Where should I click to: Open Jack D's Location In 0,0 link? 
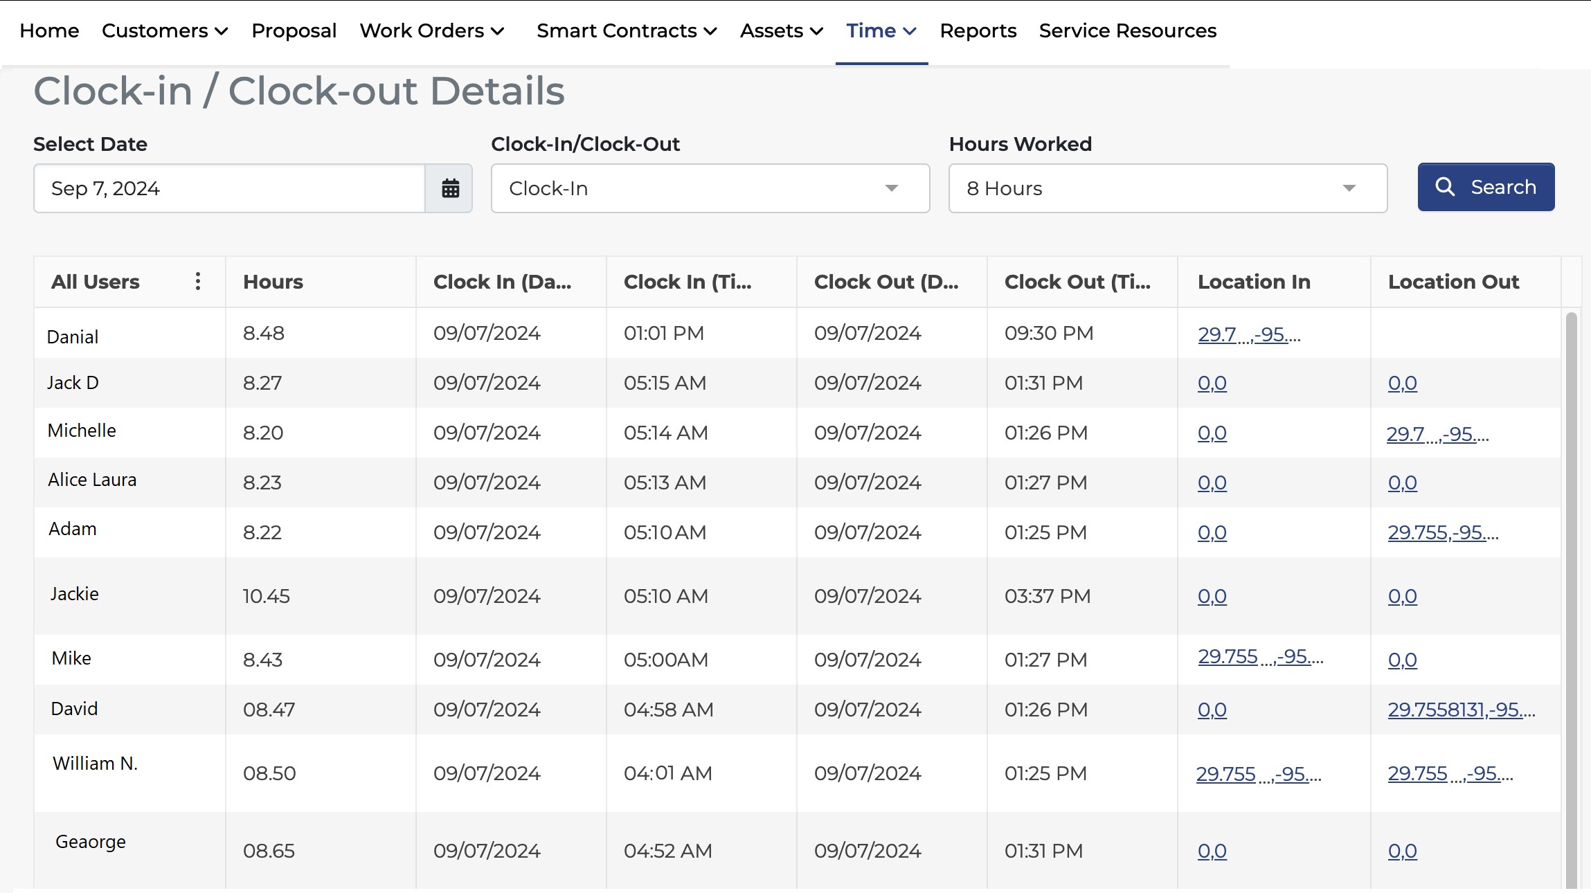tap(1211, 383)
